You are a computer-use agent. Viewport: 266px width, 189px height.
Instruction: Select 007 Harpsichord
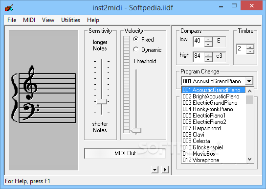(x=213, y=128)
